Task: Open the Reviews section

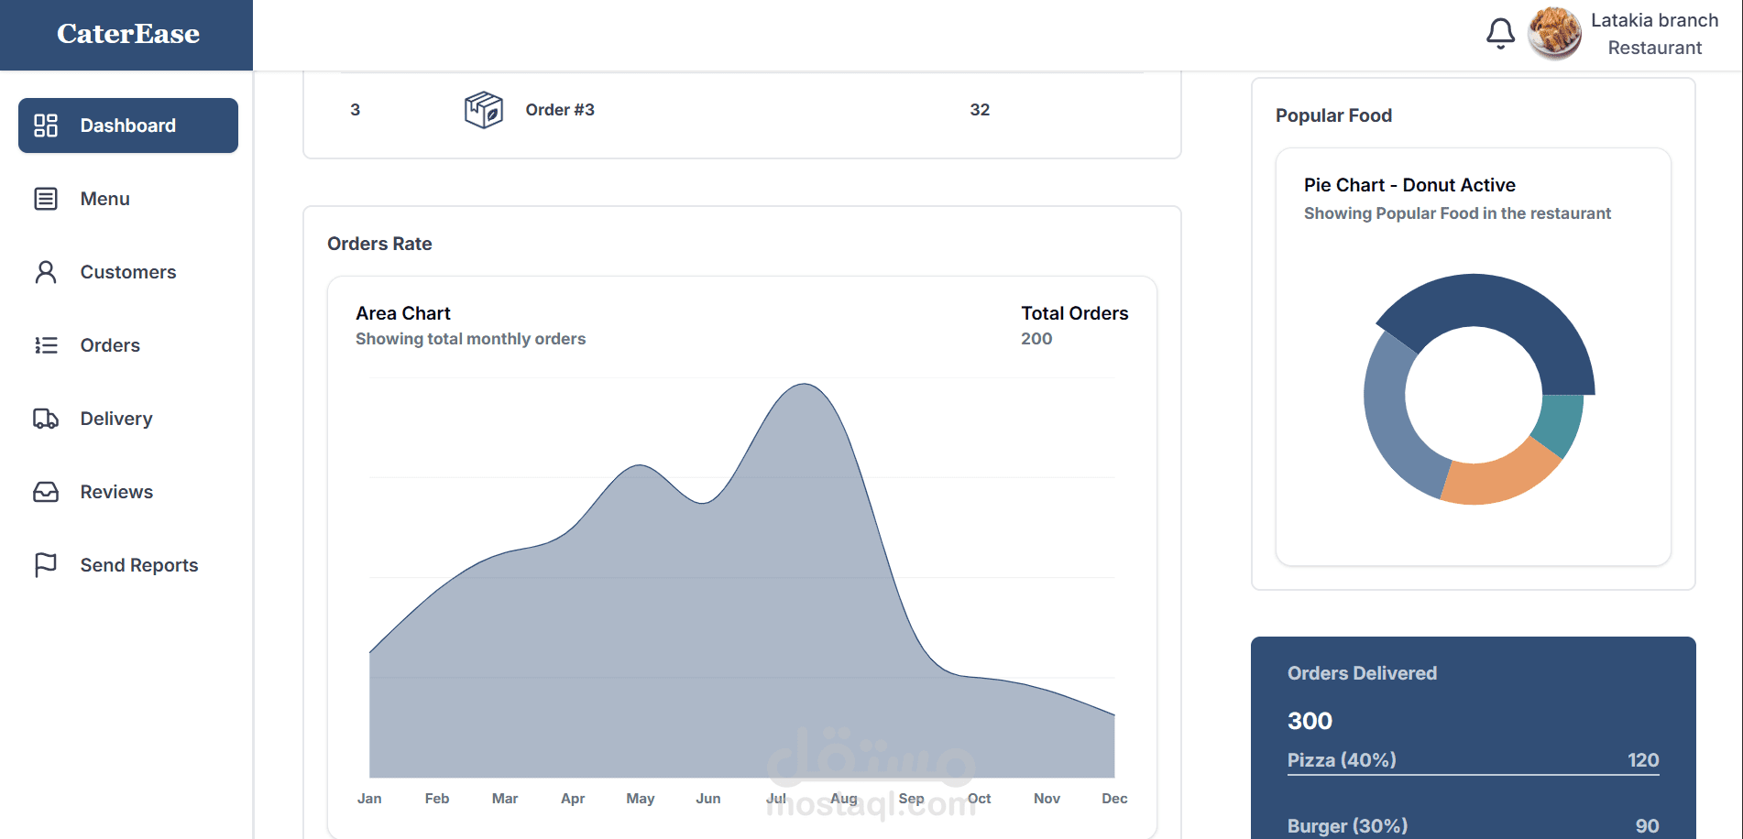Action: [x=116, y=492]
